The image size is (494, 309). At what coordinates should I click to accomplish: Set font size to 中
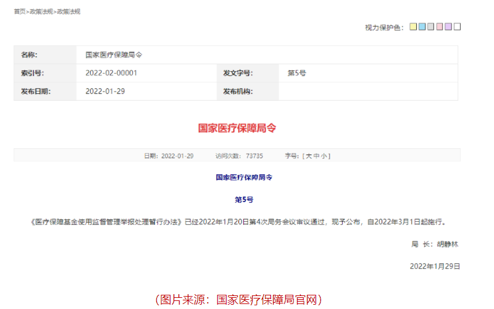point(316,156)
